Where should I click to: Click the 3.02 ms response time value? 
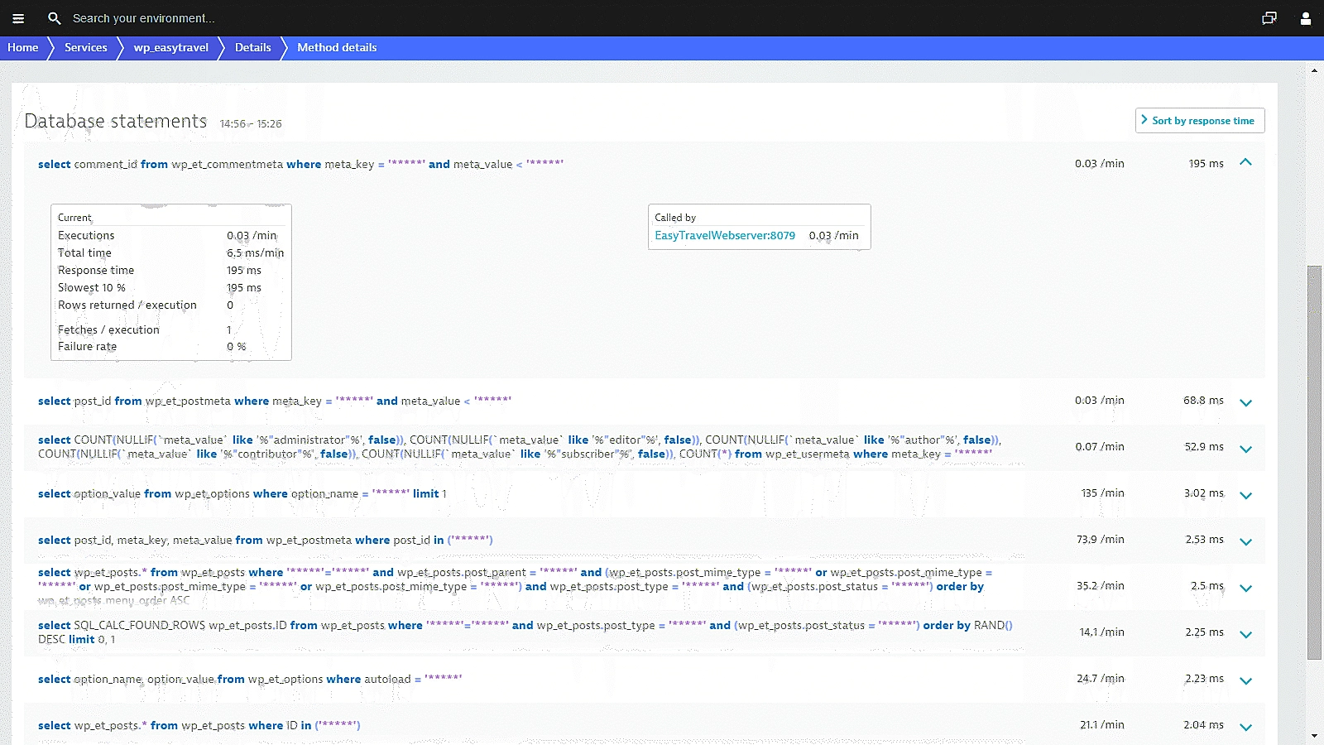1204,493
